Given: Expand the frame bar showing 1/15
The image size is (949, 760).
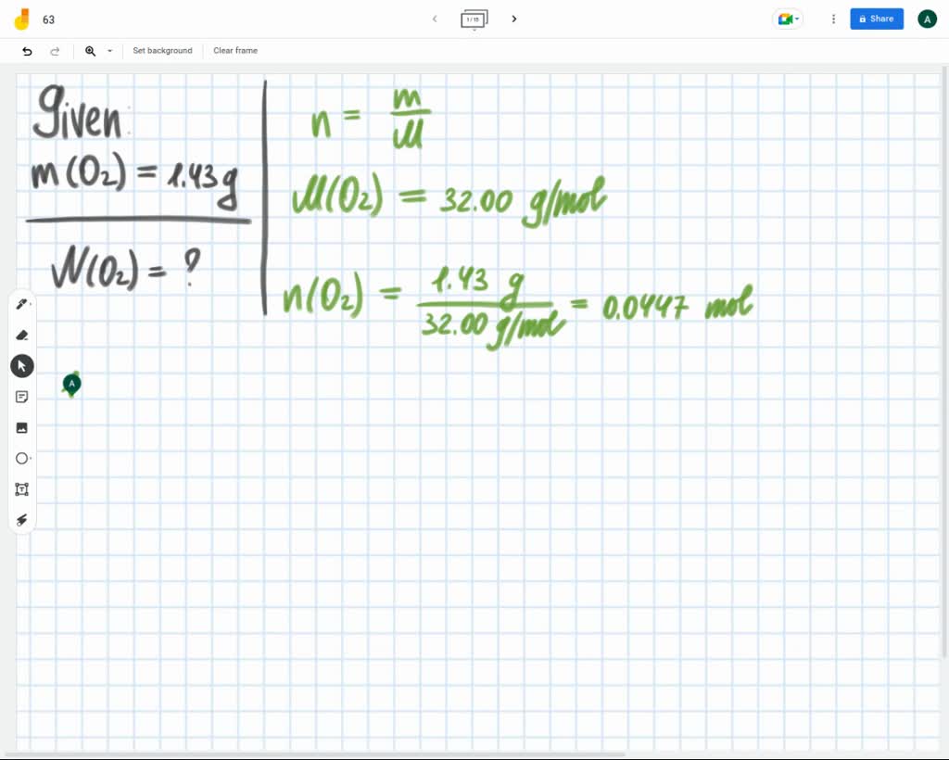Looking at the screenshot, I should click(474, 19).
